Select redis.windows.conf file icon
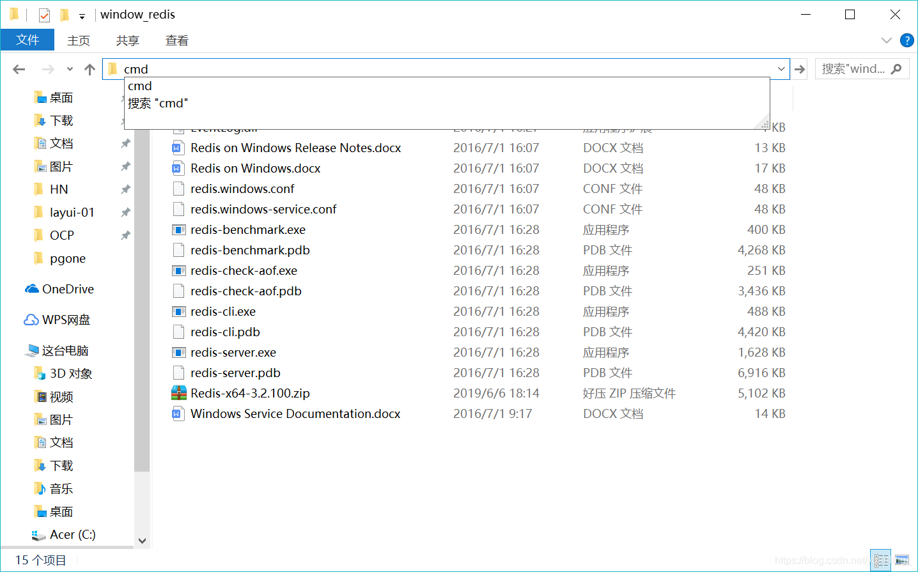This screenshot has height=572, width=918. 178,189
